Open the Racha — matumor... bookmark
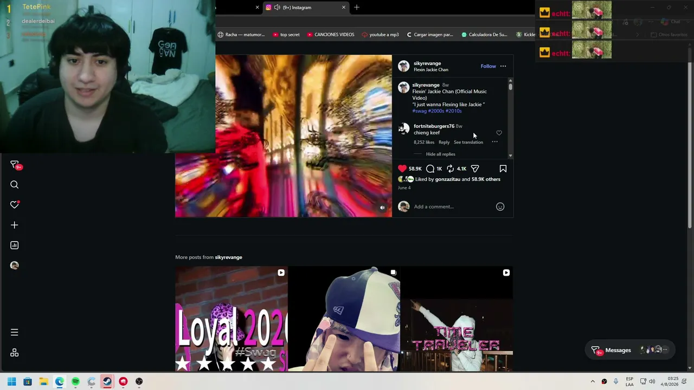Viewport: 694px width, 390px height. (x=241, y=35)
